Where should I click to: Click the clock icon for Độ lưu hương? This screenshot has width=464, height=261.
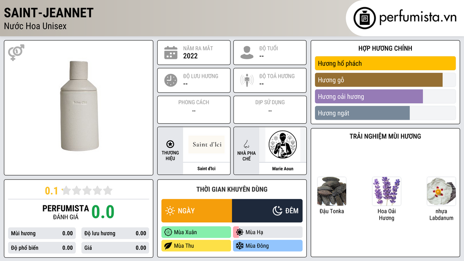tap(171, 80)
